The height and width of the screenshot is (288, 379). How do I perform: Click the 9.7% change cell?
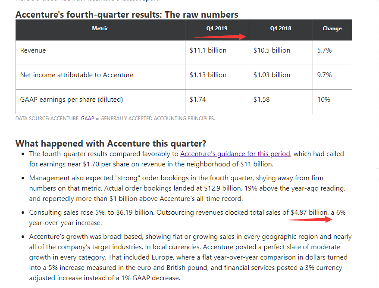click(332, 77)
